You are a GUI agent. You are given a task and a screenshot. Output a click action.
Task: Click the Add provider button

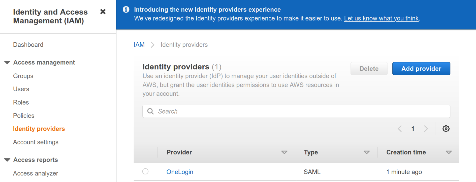421,69
